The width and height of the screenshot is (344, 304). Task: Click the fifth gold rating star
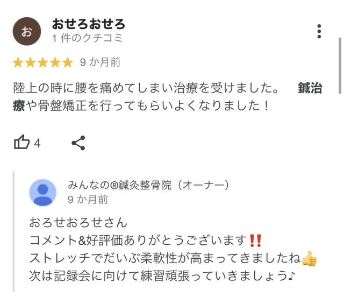(x=68, y=62)
